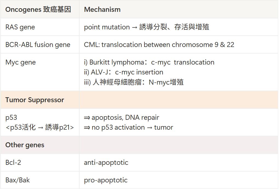The height and width of the screenshot is (189, 279).
Task: Click the "Mechanism" column header
Action: click(x=102, y=9)
